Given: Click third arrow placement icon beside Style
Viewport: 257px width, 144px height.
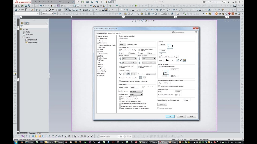Looking at the screenshot, I should click(x=185, y=61).
